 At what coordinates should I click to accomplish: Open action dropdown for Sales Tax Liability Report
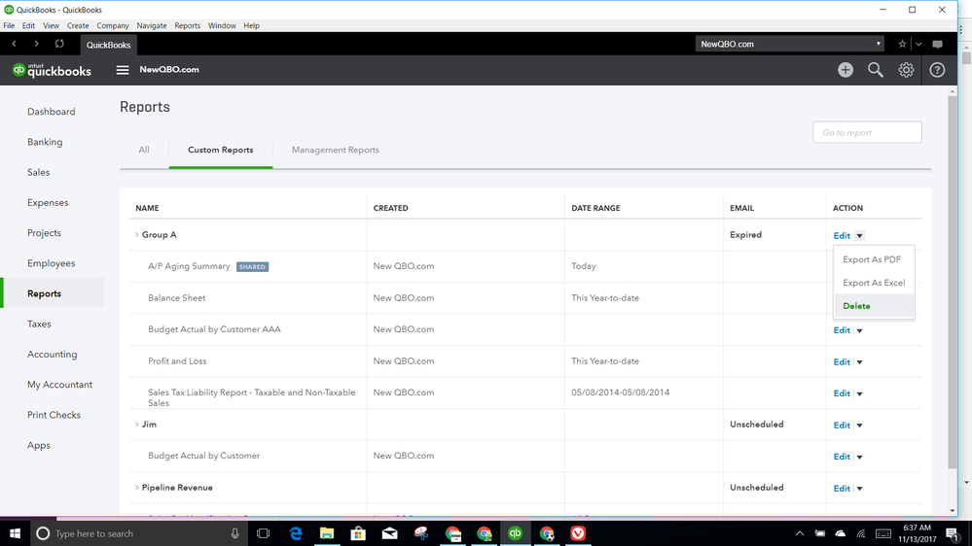tap(860, 393)
